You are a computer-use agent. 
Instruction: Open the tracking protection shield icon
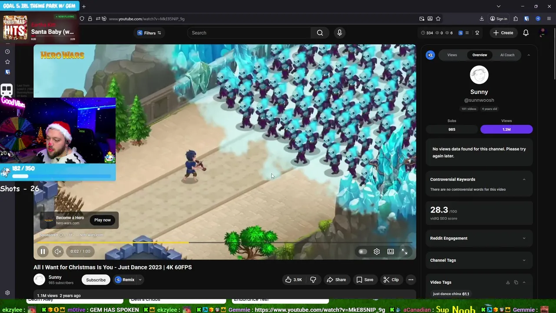(82, 19)
